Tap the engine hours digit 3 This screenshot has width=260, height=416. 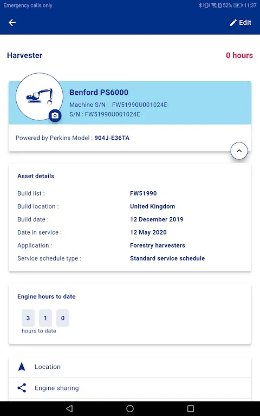pos(28,318)
